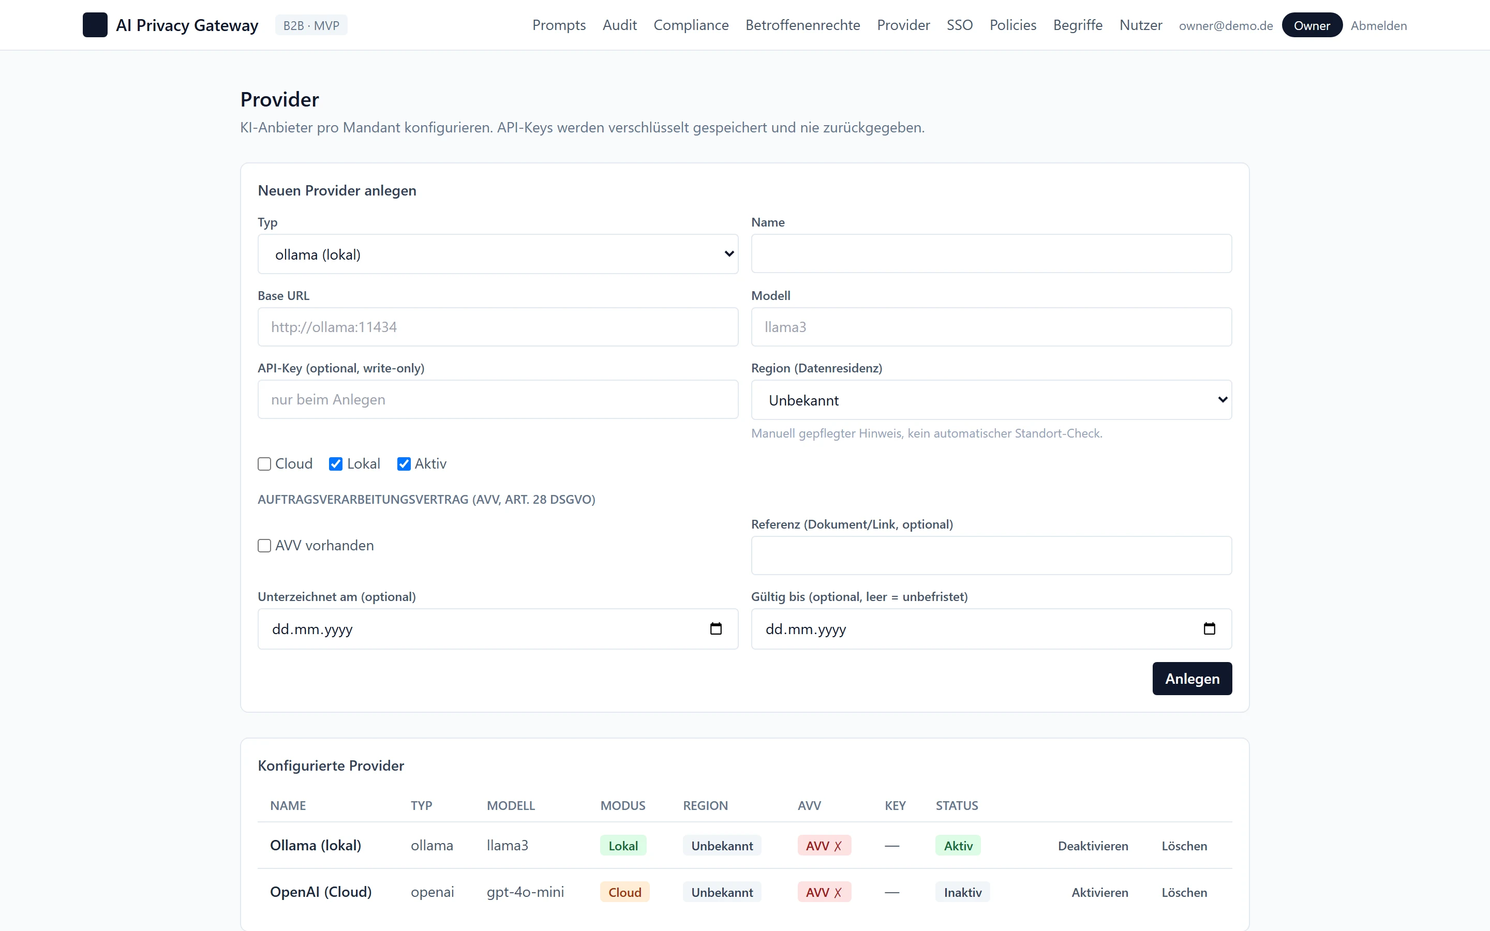Focus the Name input field
This screenshot has height=931, width=1490.
991,253
